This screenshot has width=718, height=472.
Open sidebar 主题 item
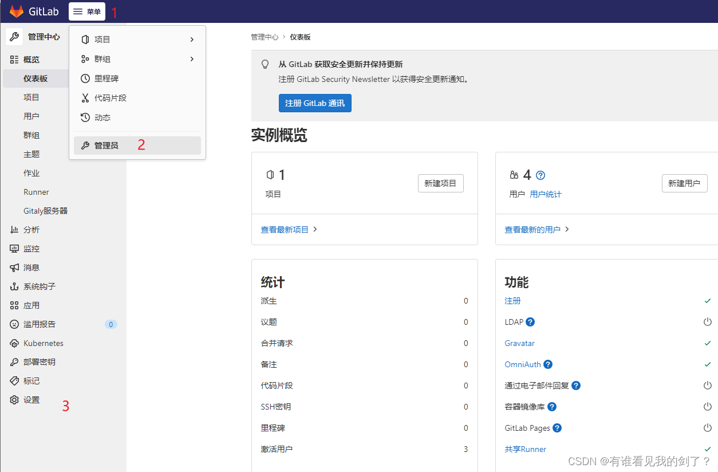(31, 154)
